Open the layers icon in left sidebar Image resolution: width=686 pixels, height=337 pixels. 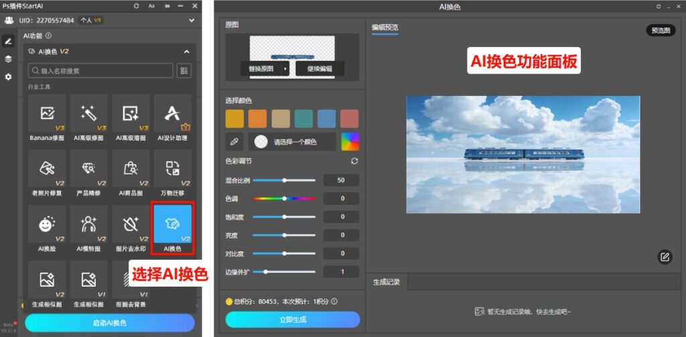(x=8, y=59)
